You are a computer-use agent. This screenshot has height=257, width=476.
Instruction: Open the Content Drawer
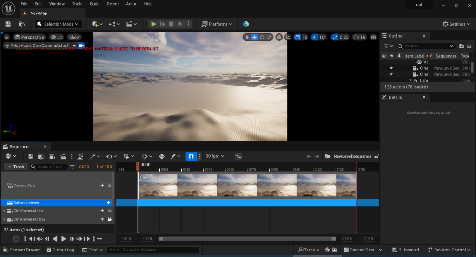[x=21, y=250]
